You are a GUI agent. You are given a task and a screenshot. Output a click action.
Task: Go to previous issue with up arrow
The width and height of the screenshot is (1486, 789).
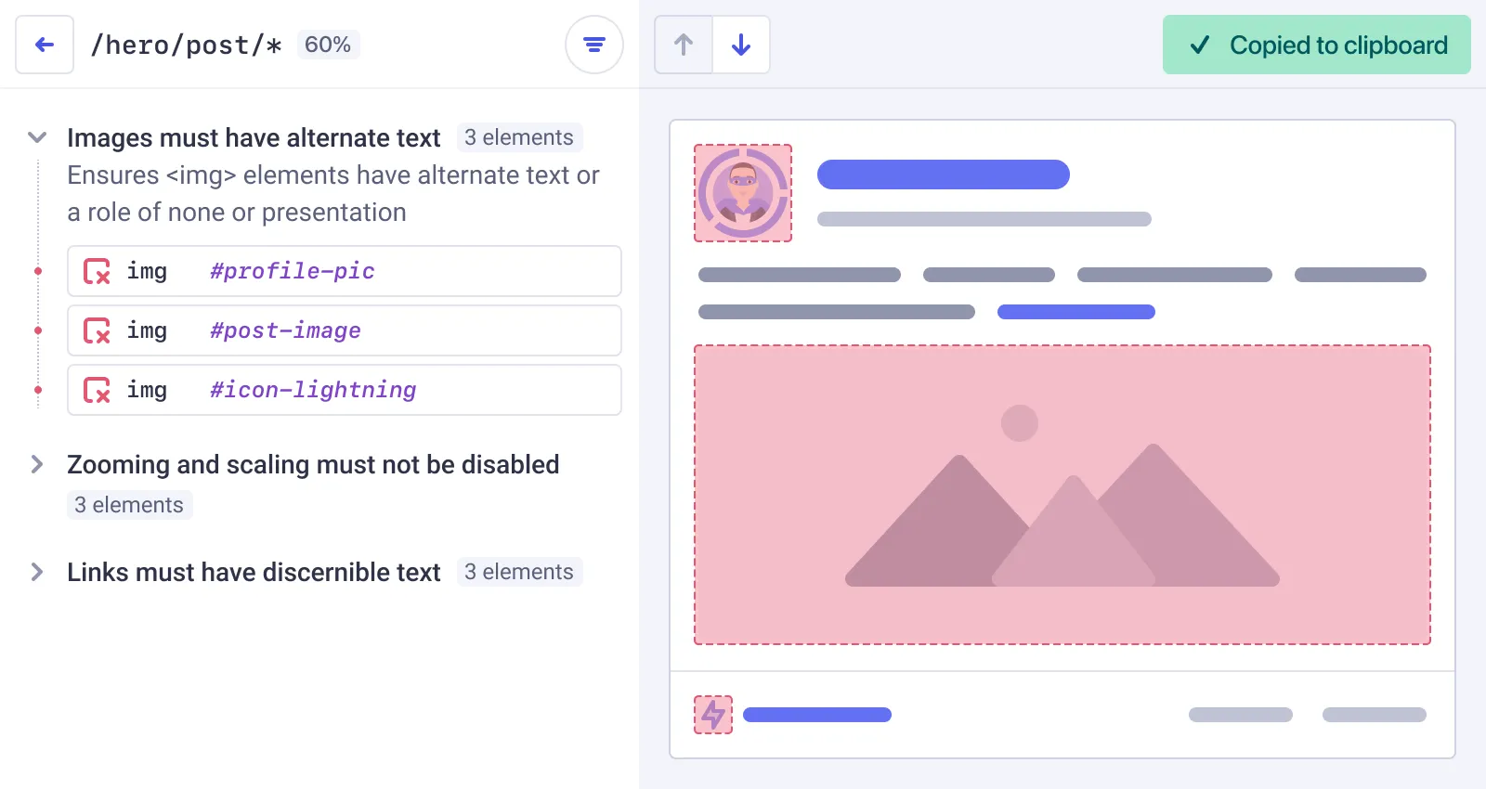coord(684,45)
